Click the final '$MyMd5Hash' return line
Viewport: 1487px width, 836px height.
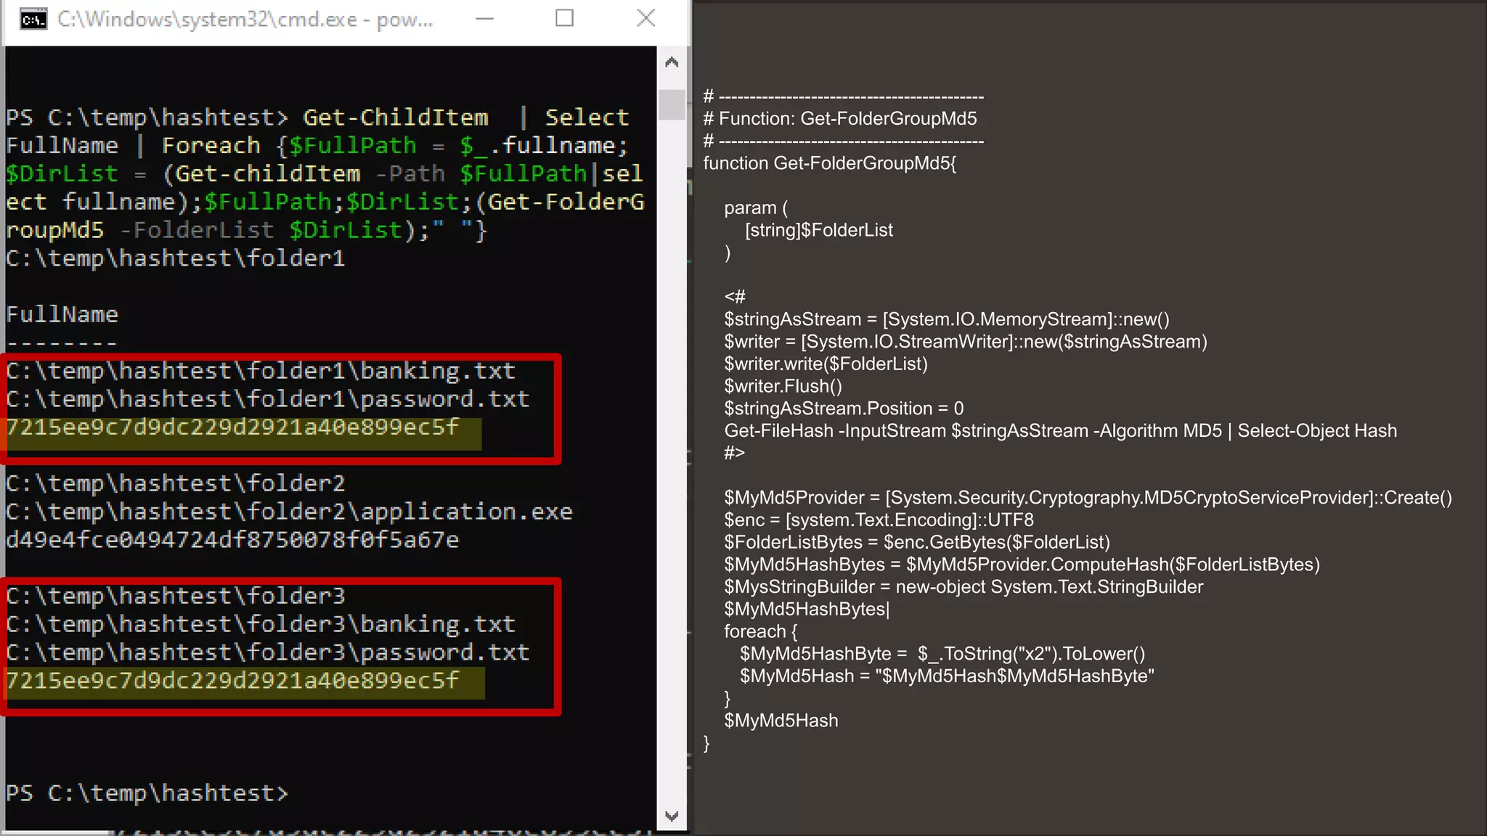(x=781, y=721)
